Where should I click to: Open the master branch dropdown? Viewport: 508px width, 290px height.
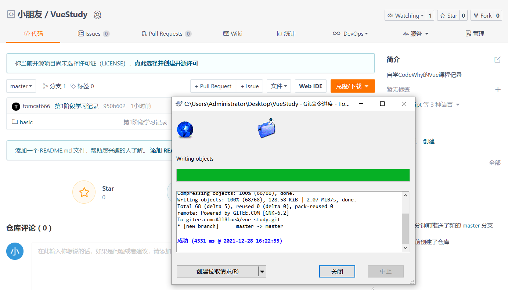coord(21,86)
